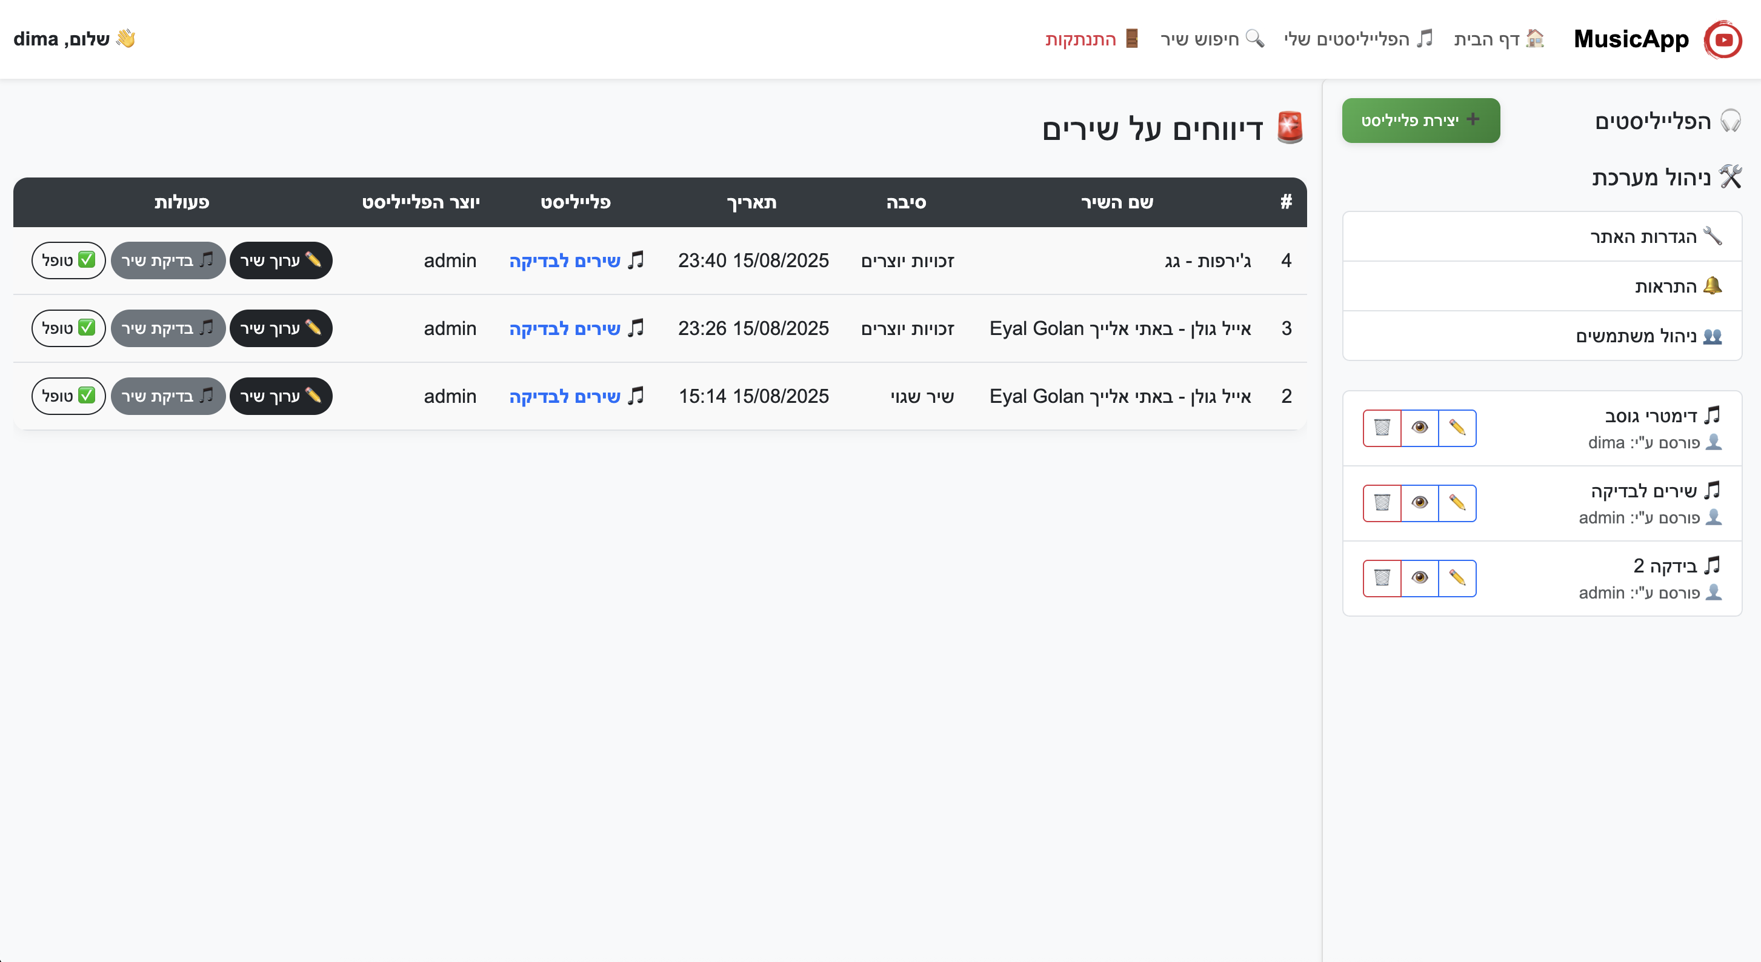The image size is (1761, 962).
Task: Mark report number 4 as handled (טופל)
Action: (x=68, y=260)
